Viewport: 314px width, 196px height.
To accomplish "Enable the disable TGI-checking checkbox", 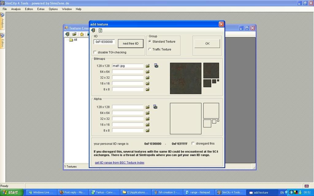I will (95, 52).
